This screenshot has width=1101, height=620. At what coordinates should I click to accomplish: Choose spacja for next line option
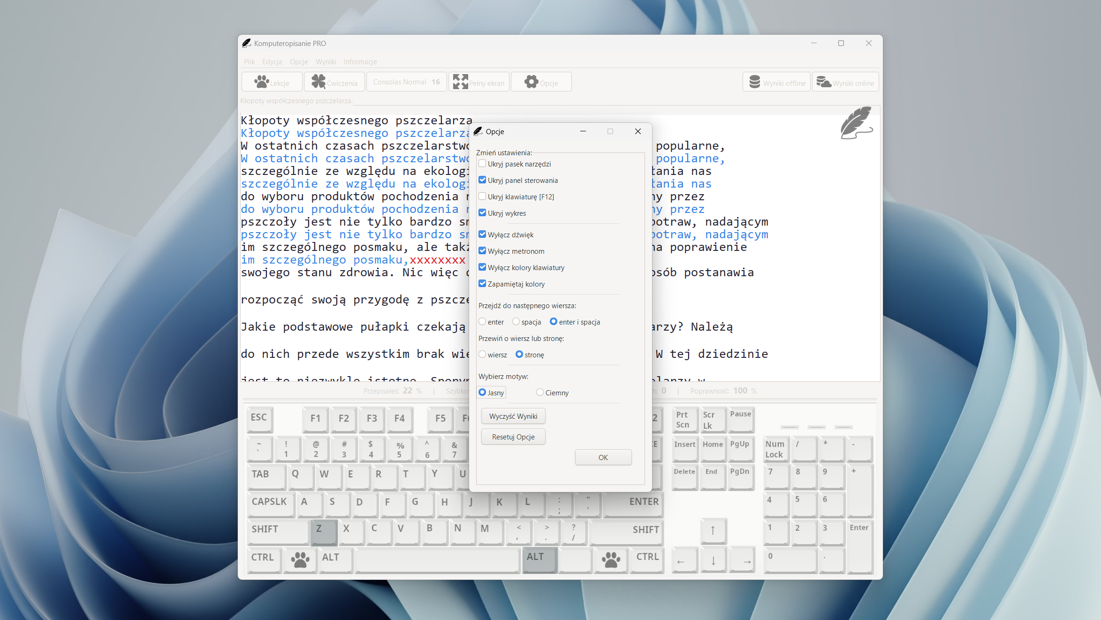coord(516,322)
